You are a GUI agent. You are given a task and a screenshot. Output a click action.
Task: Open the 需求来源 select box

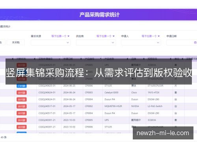(x=51, y=43)
